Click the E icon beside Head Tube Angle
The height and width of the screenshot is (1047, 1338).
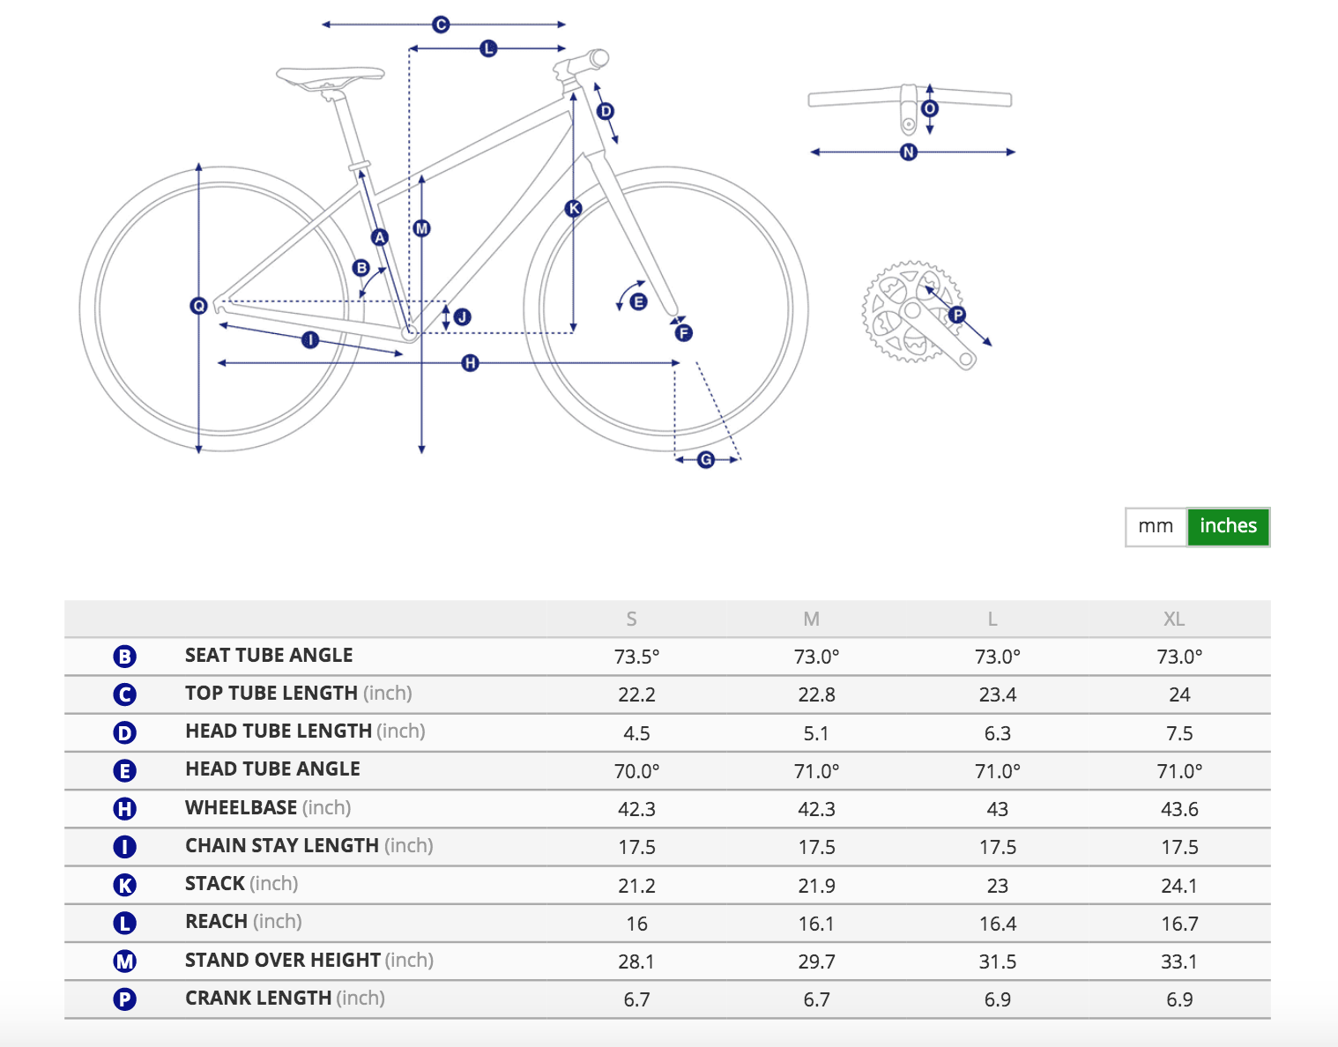pyautogui.click(x=125, y=770)
